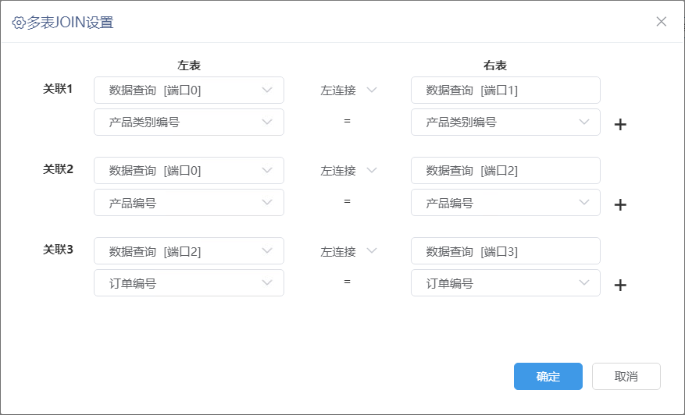Open 关联3 left table dropdown 数据查询 [端口2]

point(189,251)
